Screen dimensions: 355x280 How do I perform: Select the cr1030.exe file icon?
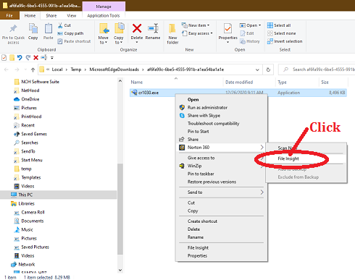[134, 93]
